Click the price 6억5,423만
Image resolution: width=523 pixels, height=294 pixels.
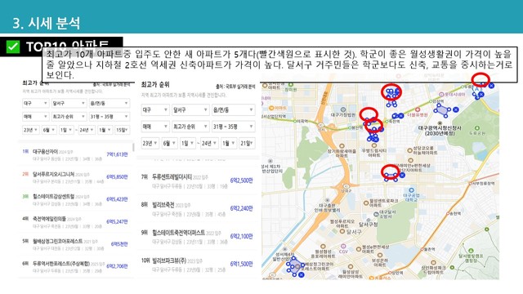117,199
